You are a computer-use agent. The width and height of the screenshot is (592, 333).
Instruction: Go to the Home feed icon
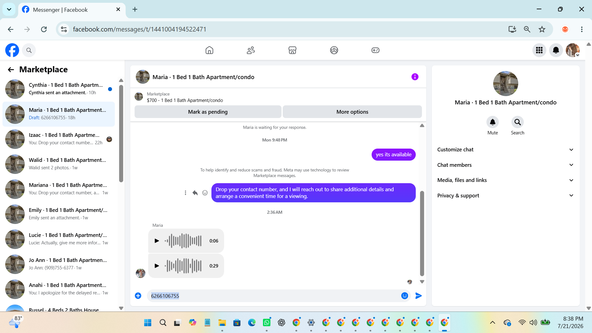209,50
